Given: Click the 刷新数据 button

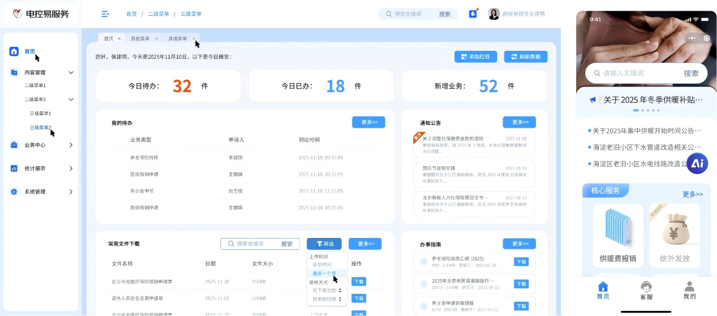Looking at the screenshot, I should [x=525, y=57].
